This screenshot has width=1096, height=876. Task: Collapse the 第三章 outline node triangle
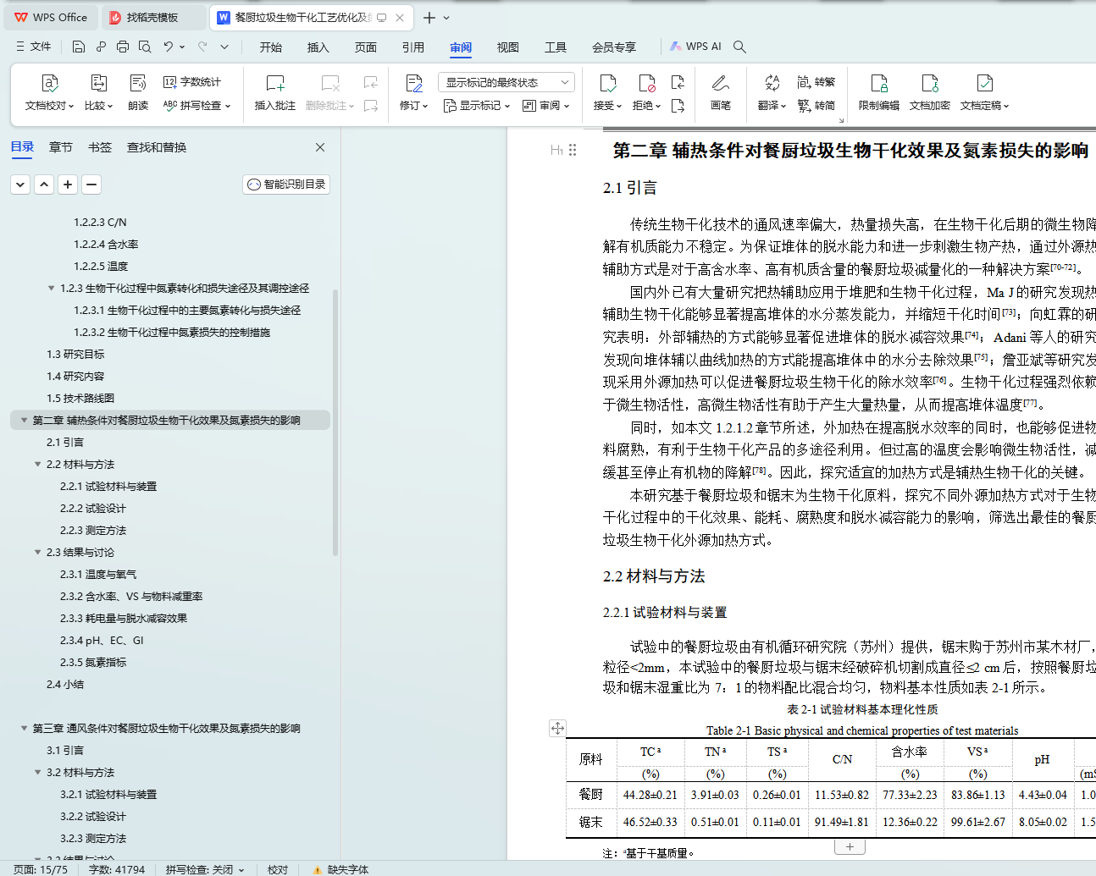pyautogui.click(x=25, y=729)
